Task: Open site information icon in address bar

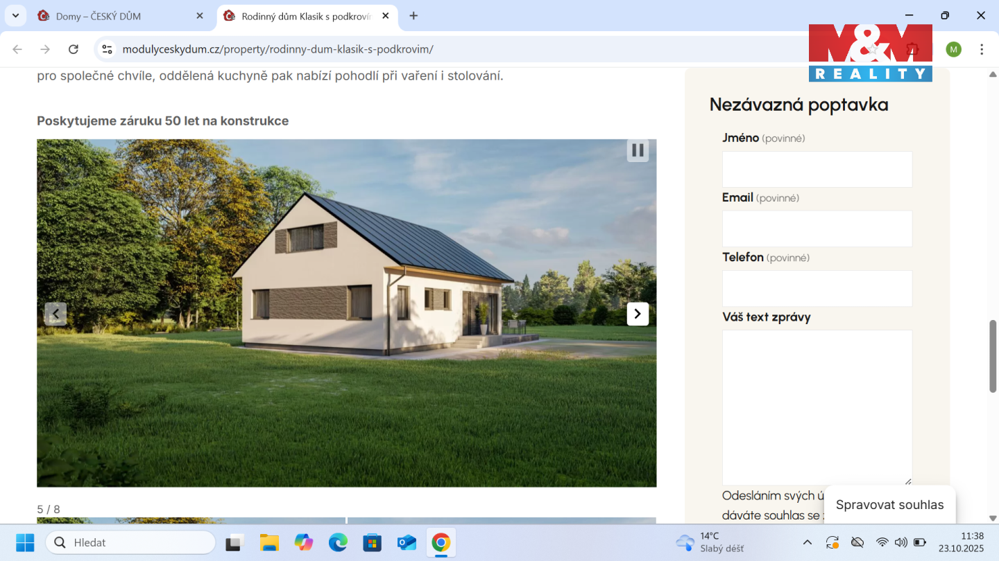Action: 107,49
